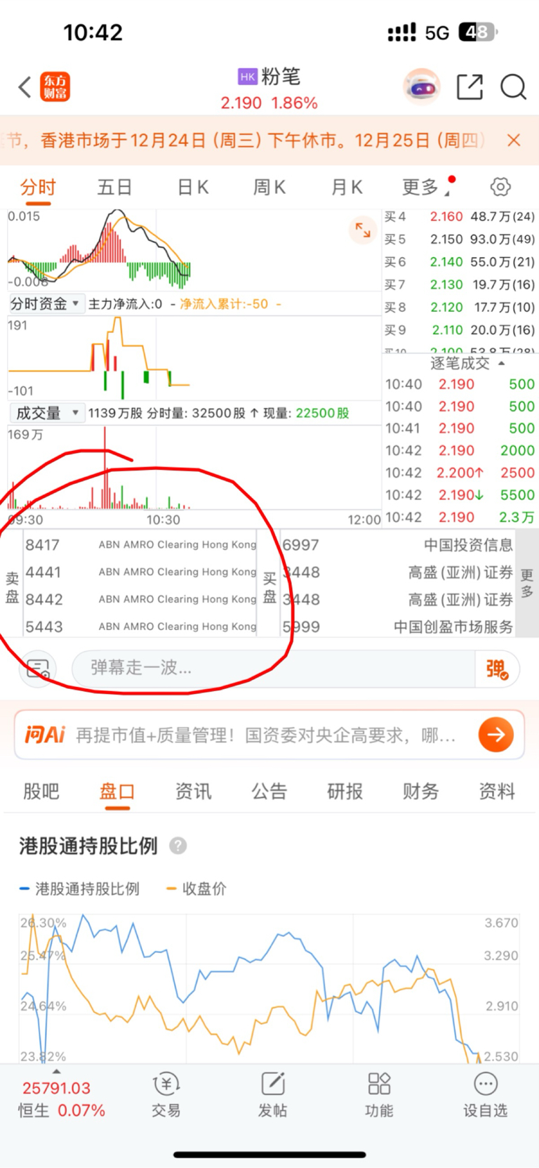Viewport: 539px width, 1168px height.
Task: Open the AI robot assistant avatar
Action: [422, 87]
